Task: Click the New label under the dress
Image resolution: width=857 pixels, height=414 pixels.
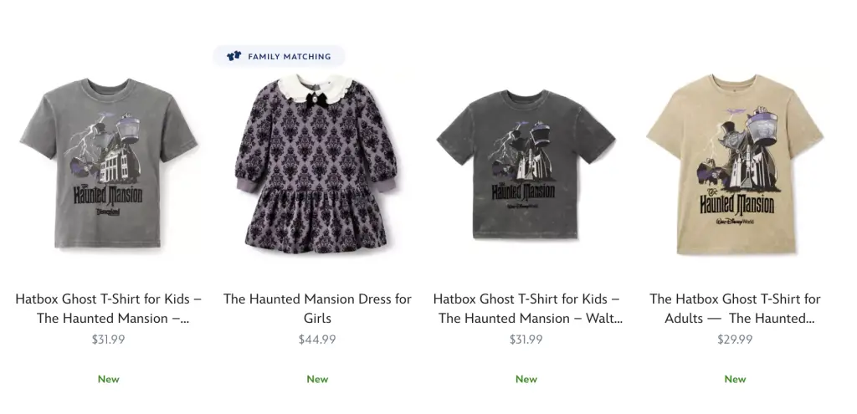Action: click(317, 379)
